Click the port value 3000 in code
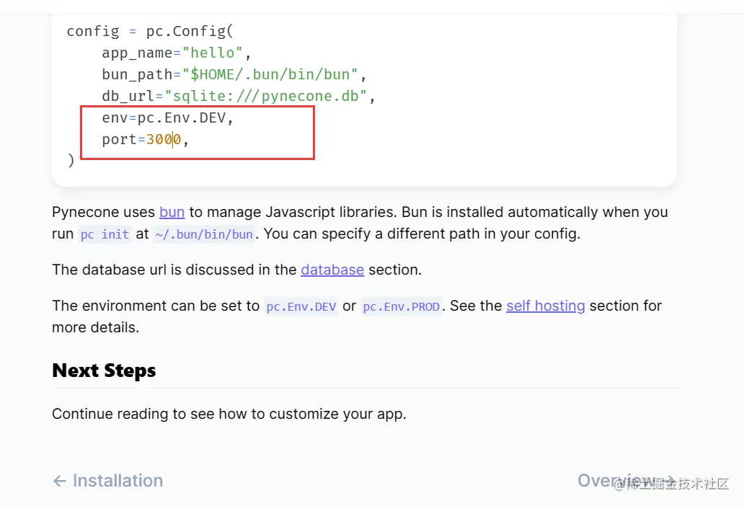Screen dimensions: 744x506 pyautogui.click(x=164, y=139)
